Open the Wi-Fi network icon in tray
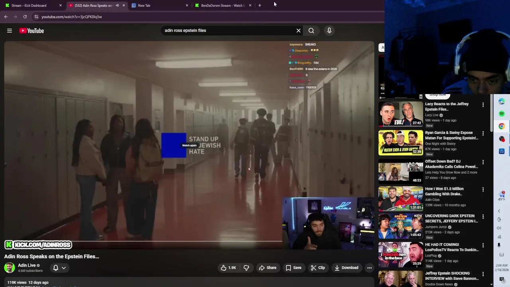The width and height of the screenshot is (510, 287). 499,237
